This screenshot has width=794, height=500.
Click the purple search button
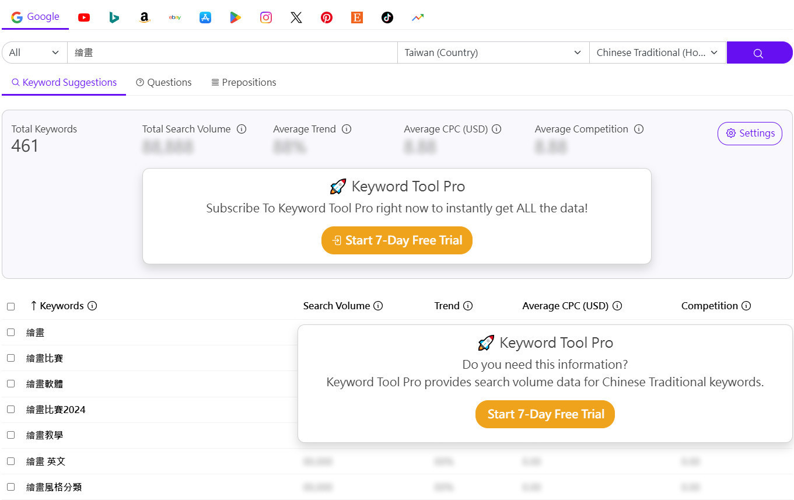point(759,53)
